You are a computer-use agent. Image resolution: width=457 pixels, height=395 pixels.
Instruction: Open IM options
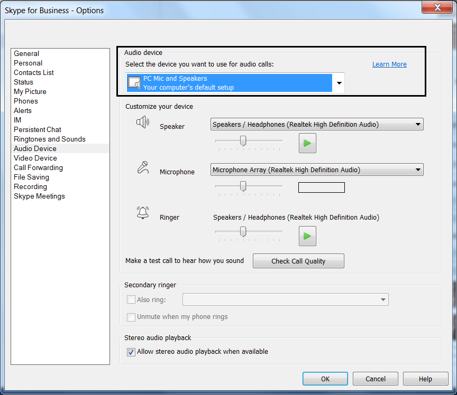[x=17, y=120]
